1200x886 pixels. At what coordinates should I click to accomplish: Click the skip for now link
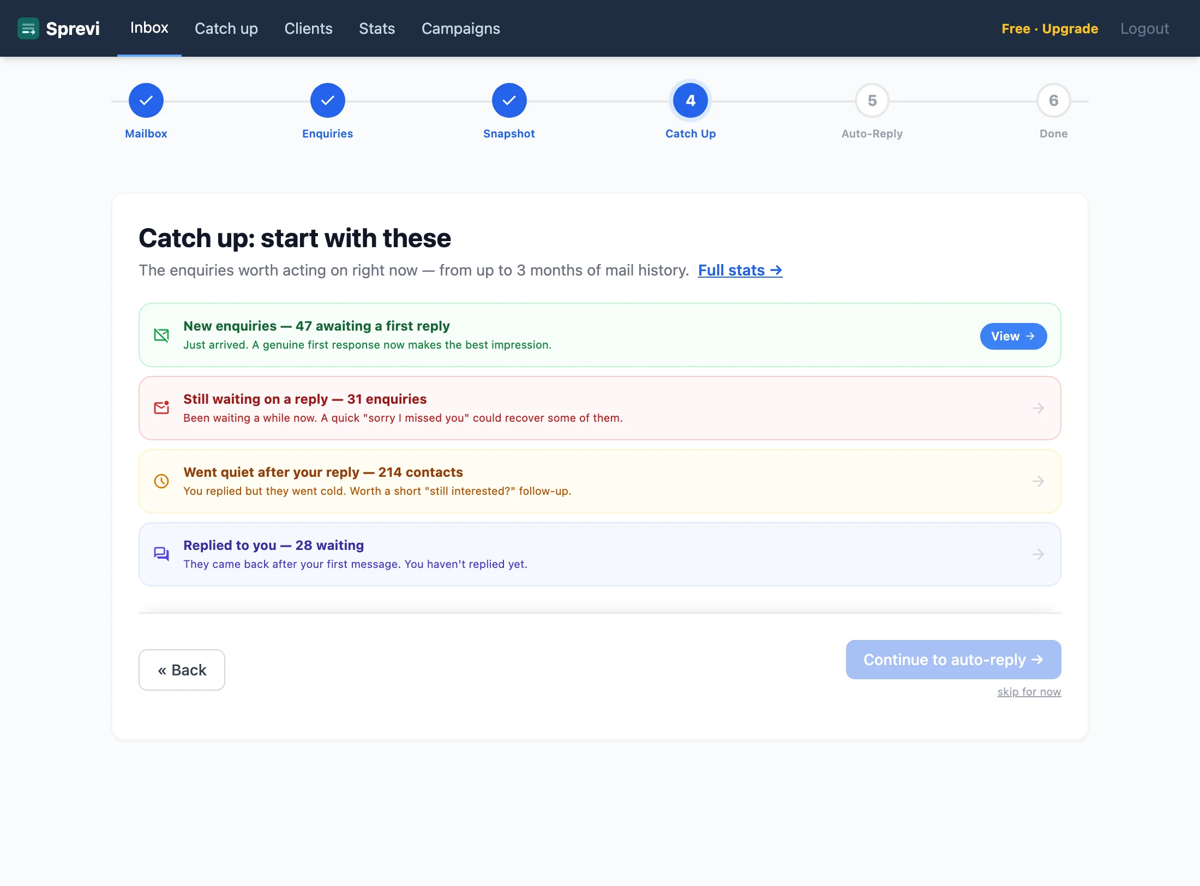point(1029,692)
